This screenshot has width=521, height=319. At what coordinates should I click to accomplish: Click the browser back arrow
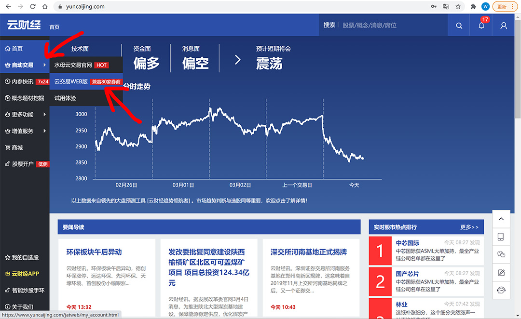point(8,6)
